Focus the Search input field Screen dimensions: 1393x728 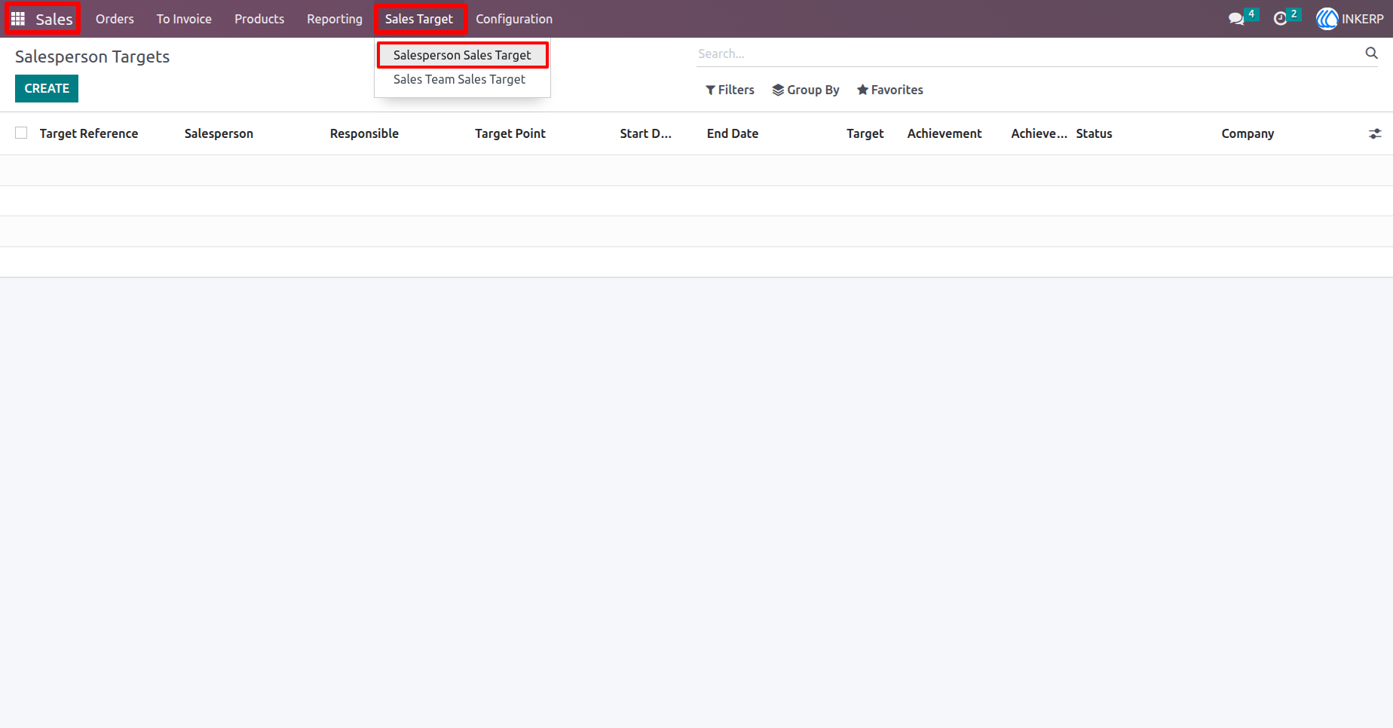coord(1029,54)
